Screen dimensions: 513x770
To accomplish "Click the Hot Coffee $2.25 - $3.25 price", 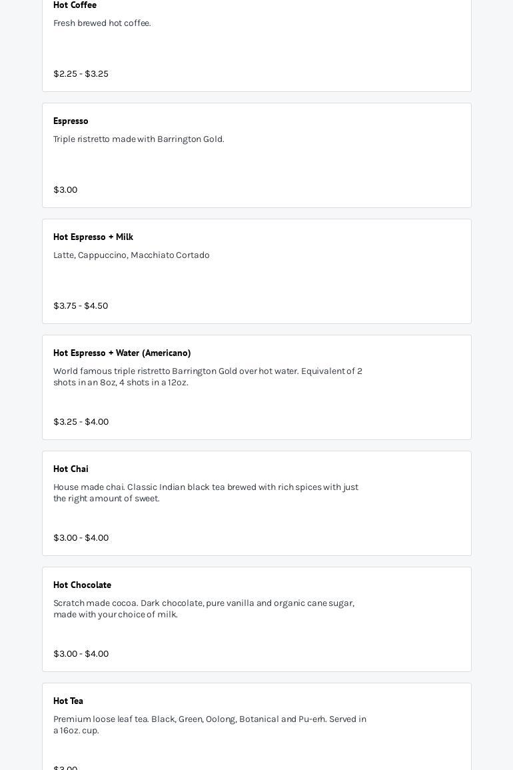I will click(x=81, y=74).
